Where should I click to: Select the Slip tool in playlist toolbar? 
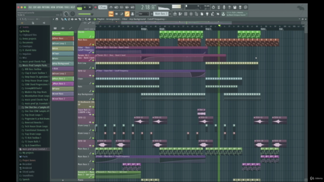[x=76, y=19]
